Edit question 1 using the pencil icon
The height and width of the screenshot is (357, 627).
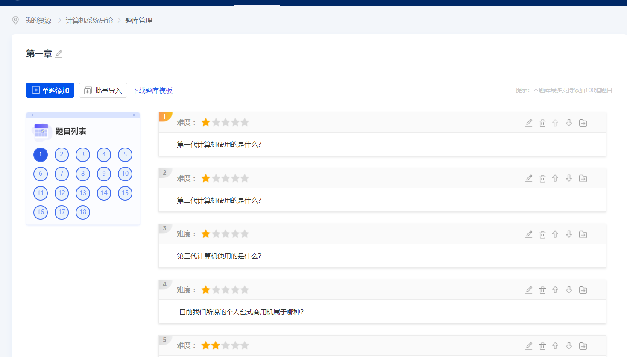point(528,123)
